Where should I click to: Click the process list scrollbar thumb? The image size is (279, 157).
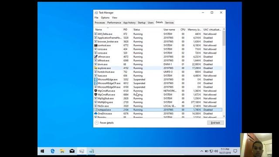[x=224, y=38]
